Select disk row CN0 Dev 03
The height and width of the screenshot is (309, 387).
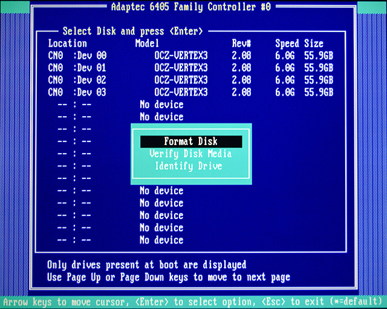point(190,93)
